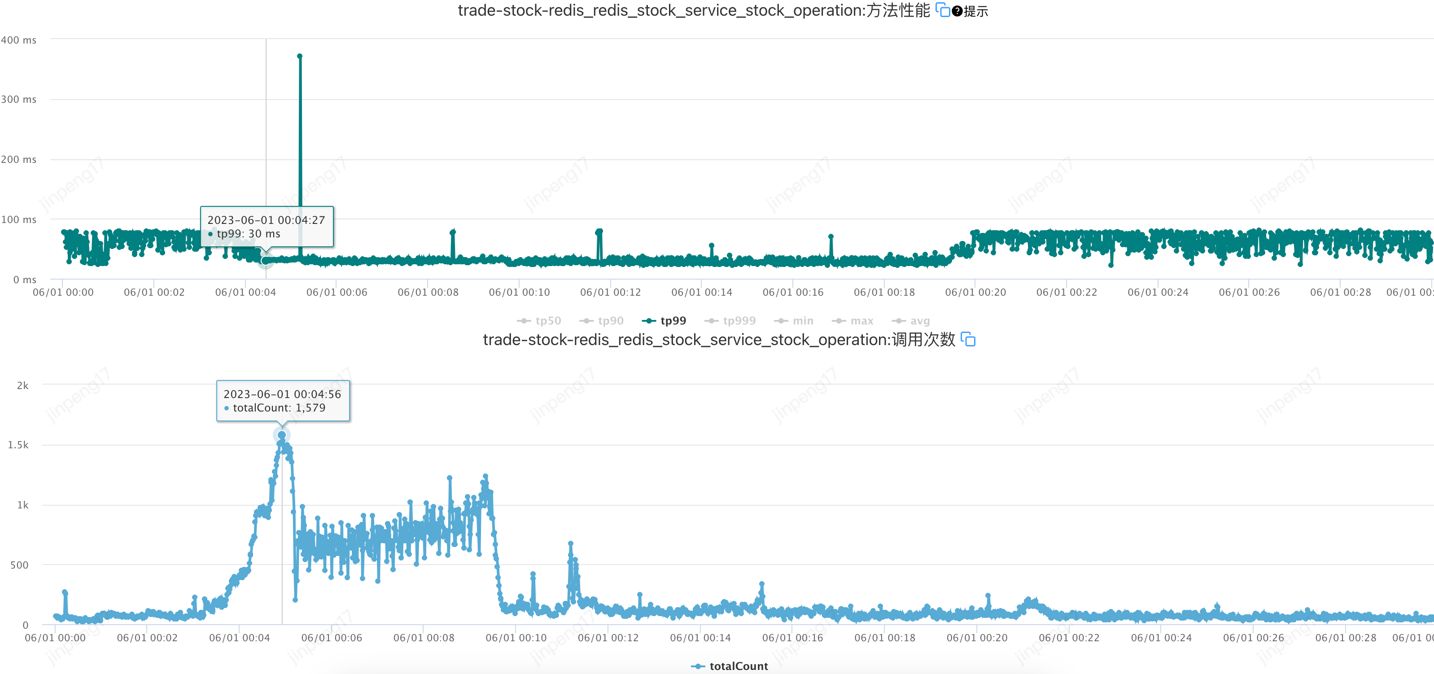Click the tp99 spike peak near 400 ms
Viewport: 1434px width, 674px height.
pyautogui.click(x=299, y=56)
